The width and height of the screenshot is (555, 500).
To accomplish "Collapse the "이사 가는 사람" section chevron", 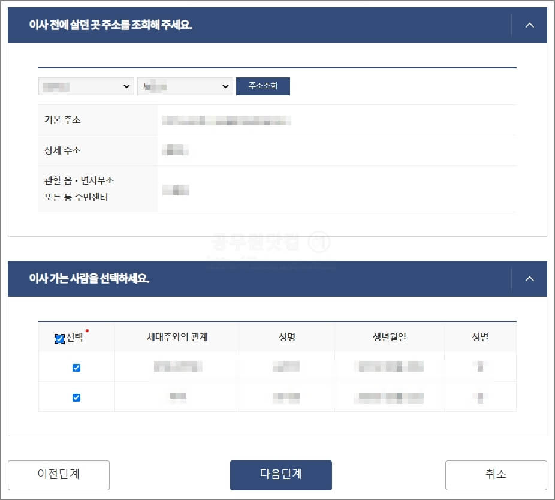I will click(529, 279).
